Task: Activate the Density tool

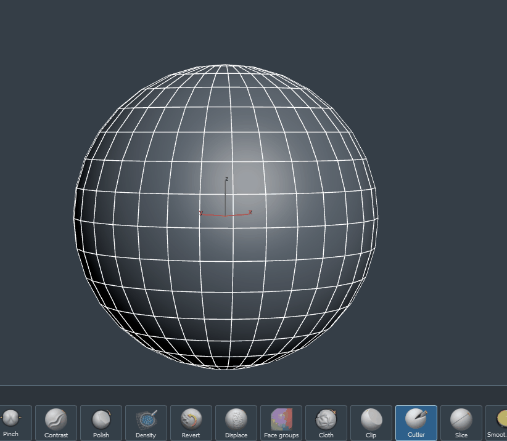Action: click(146, 423)
